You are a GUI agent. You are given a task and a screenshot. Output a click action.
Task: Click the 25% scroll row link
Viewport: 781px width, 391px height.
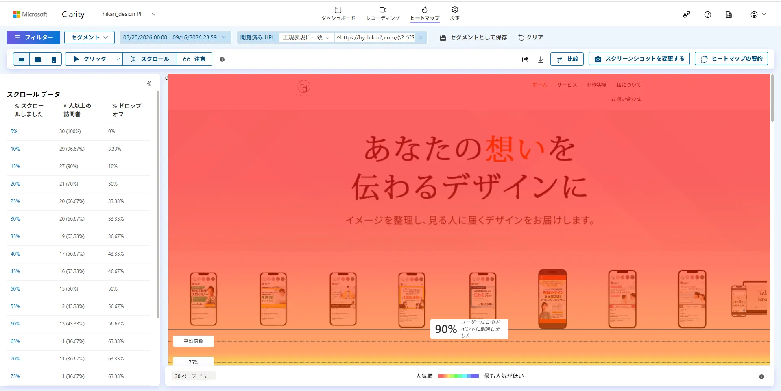click(x=15, y=201)
